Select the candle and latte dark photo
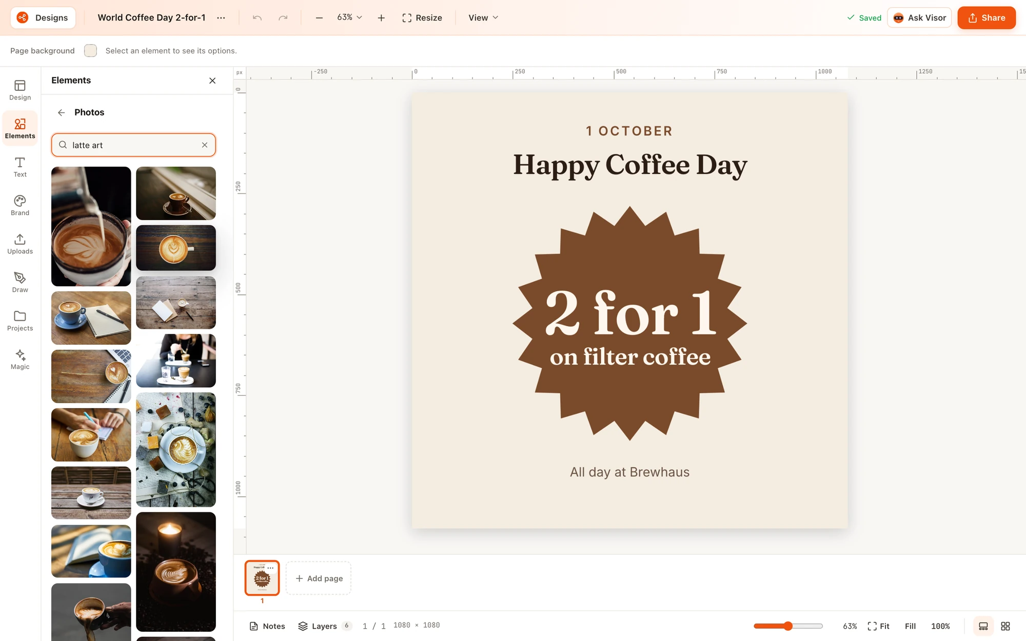The image size is (1026, 641). click(x=176, y=571)
